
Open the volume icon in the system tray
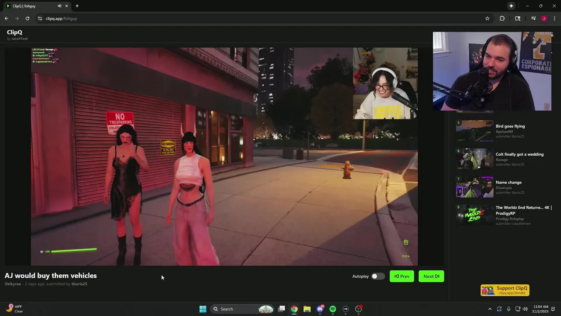(525, 309)
